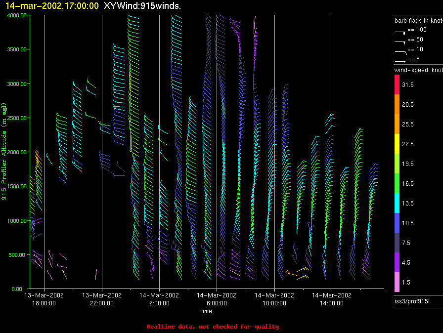
Task: Click the 'time' x-axis title
Action: point(207,311)
